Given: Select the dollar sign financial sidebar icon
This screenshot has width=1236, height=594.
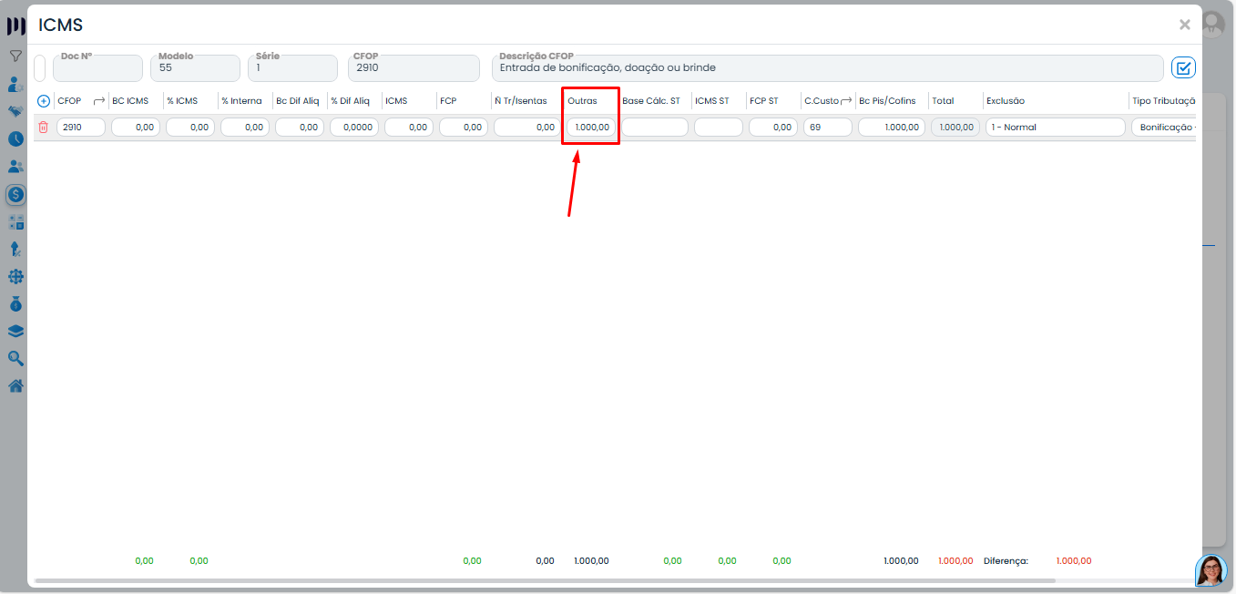Looking at the screenshot, I should point(15,194).
